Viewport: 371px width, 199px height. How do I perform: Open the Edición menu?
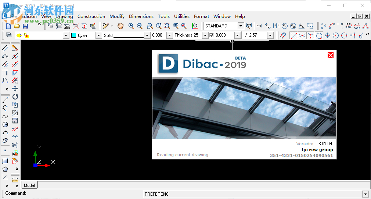[x=29, y=16]
